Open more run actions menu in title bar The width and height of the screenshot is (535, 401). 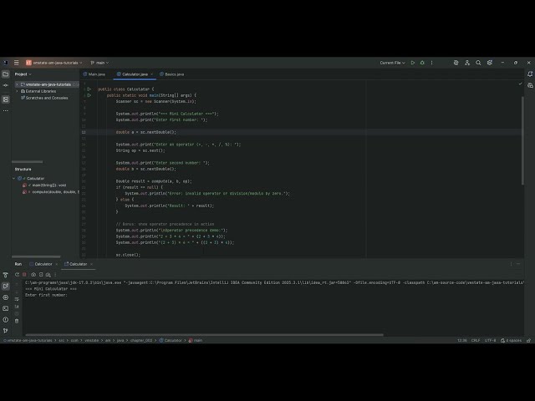coord(431,63)
